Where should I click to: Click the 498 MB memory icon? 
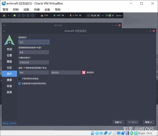55,15
